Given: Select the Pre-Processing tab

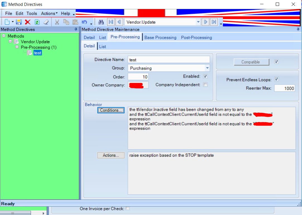Looking at the screenshot, I should (x=125, y=37).
